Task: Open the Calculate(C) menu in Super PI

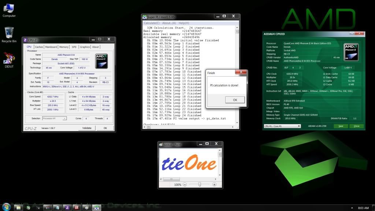Action: tap(152, 23)
